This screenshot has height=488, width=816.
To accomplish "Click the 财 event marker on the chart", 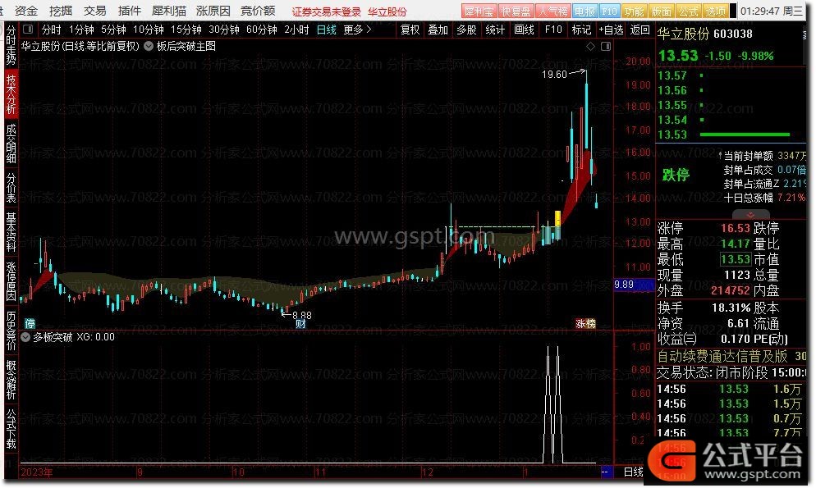I will 300,324.
